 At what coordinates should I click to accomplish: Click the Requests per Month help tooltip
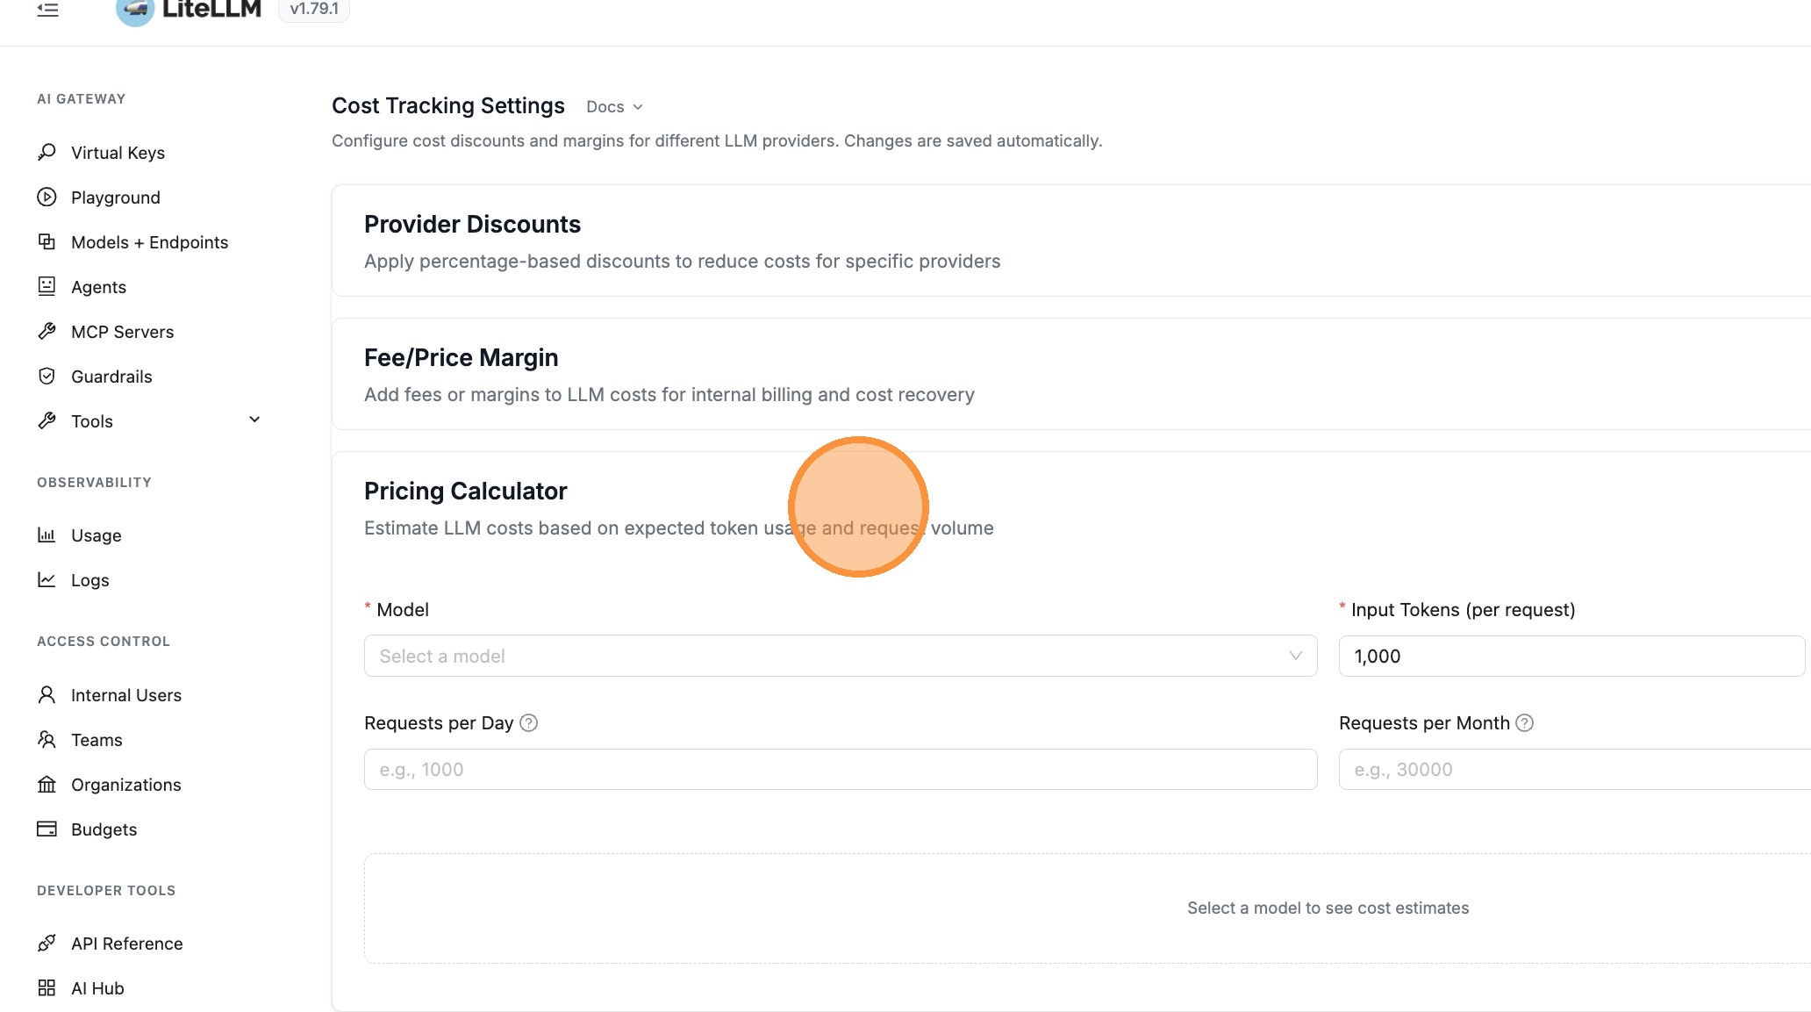click(x=1525, y=722)
